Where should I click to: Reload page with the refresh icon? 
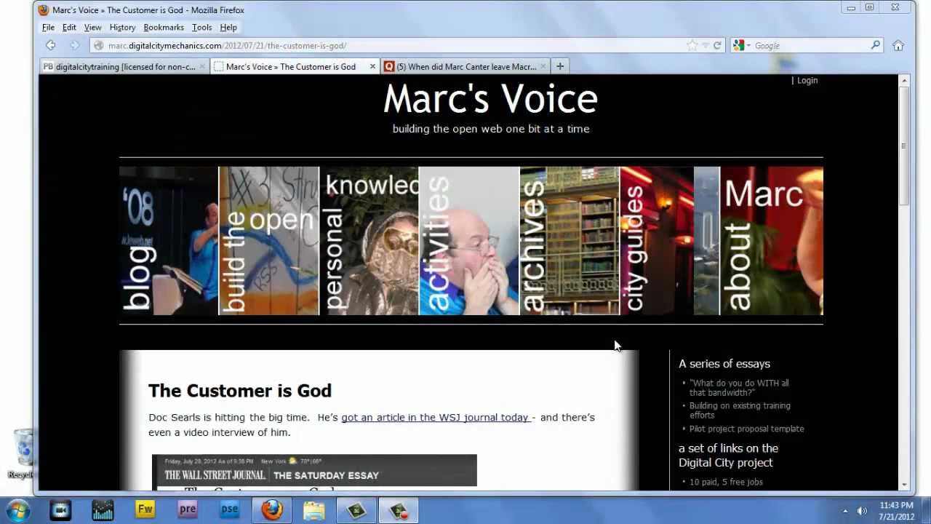717,45
